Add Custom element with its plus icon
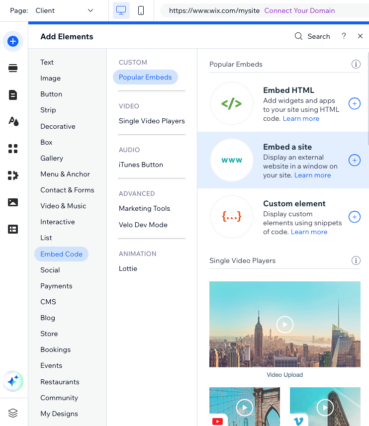 point(355,217)
